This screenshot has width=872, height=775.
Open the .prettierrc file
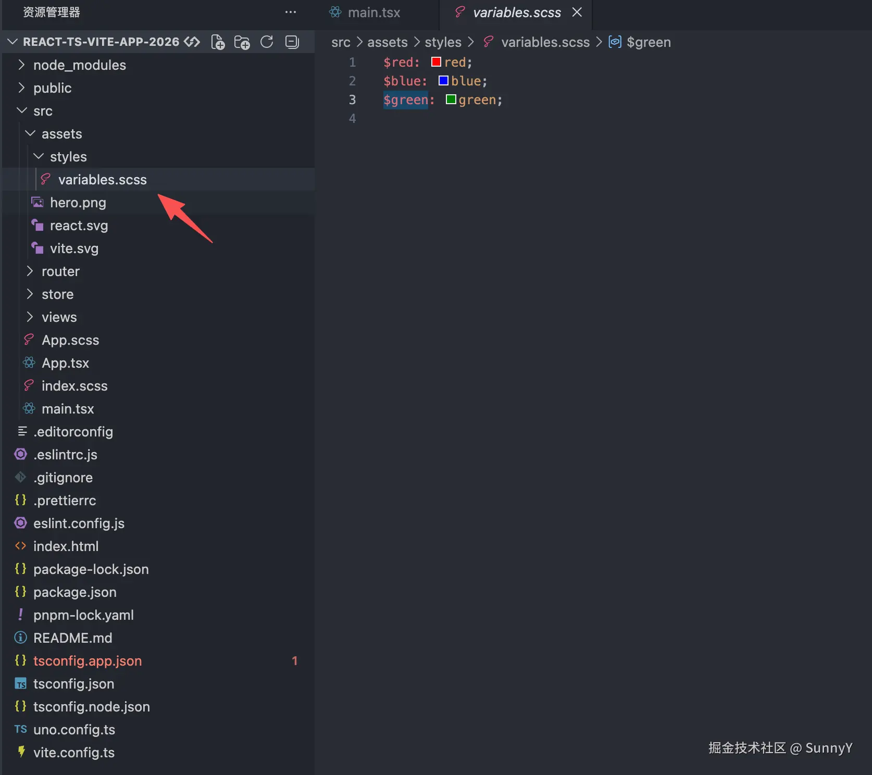click(x=158, y=500)
